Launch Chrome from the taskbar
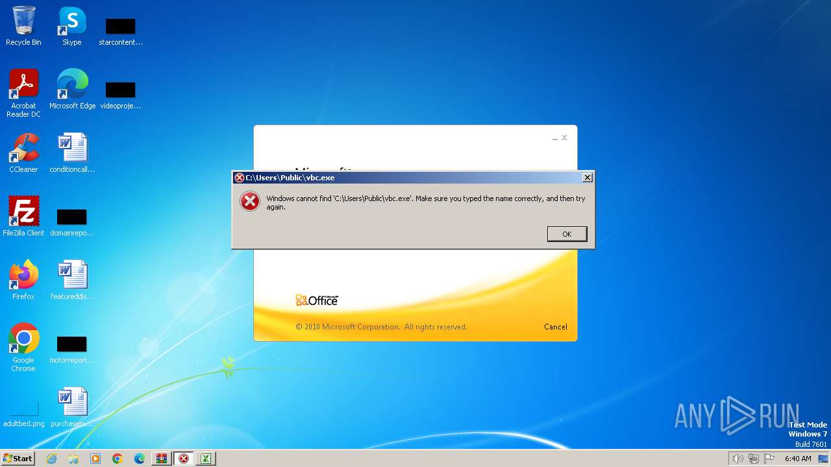 (118, 459)
